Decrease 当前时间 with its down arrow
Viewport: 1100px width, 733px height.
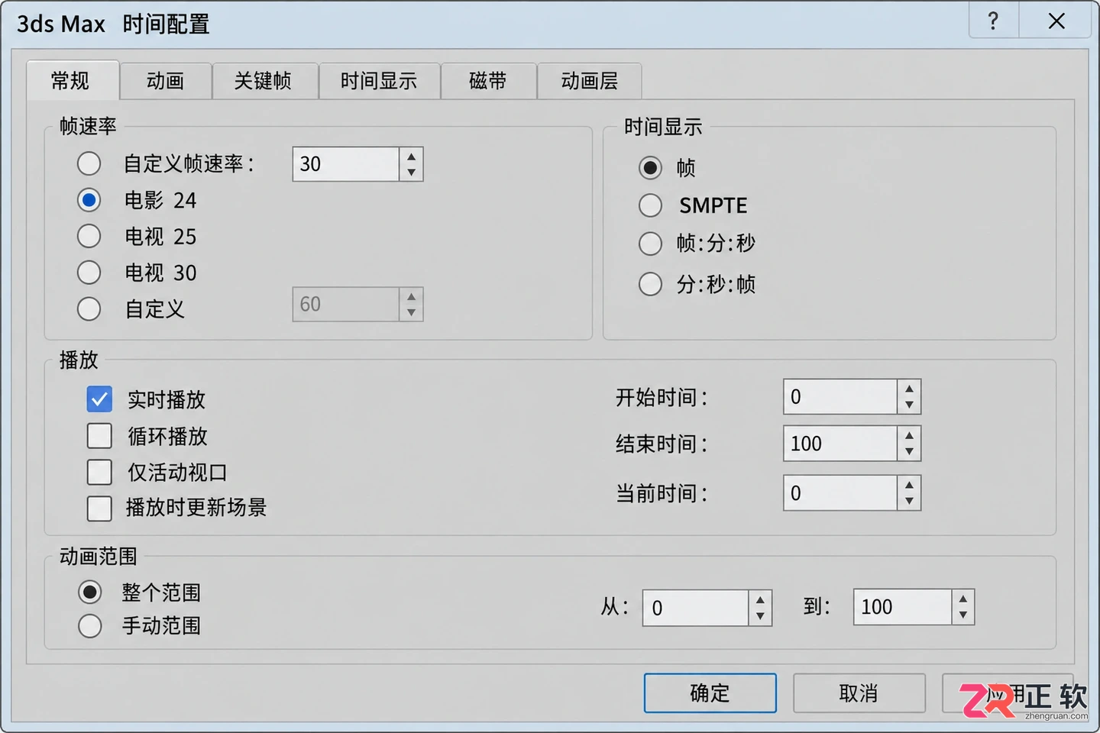click(x=909, y=502)
